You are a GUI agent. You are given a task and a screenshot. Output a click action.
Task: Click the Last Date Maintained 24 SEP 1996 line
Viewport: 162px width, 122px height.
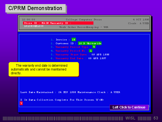click(x=70, y=92)
